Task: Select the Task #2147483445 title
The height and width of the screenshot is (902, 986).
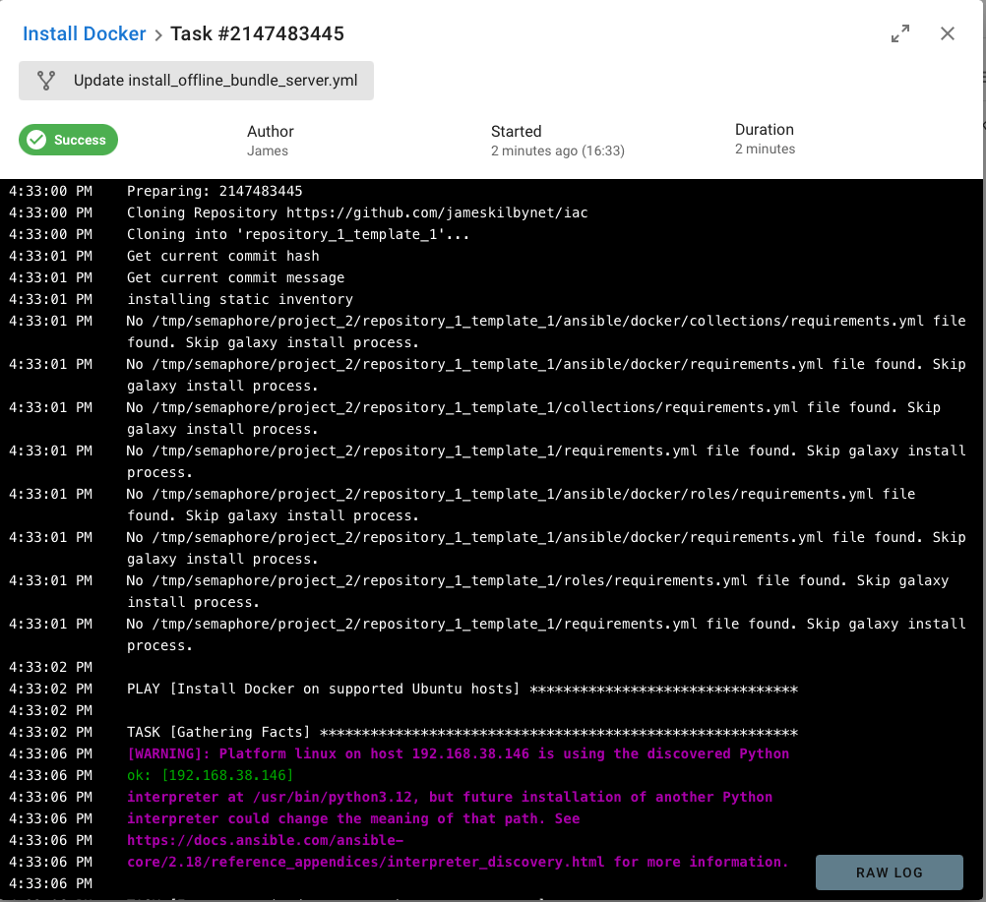Action: click(257, 33)
